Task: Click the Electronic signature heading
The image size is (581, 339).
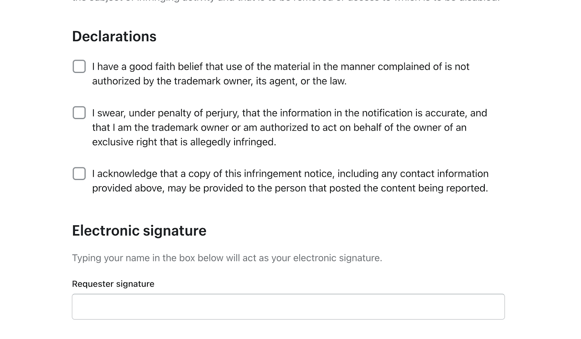Action: [x=139, y=231]
